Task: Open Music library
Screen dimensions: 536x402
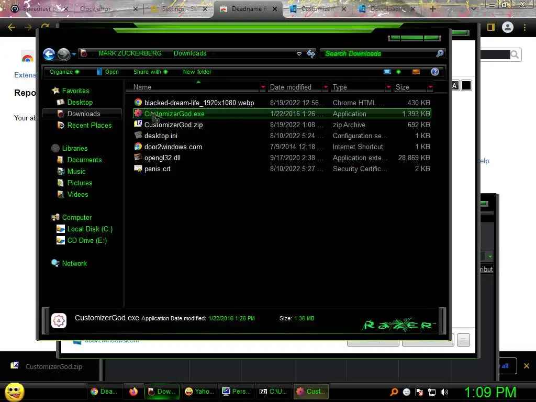Action: tap(76, 171)
